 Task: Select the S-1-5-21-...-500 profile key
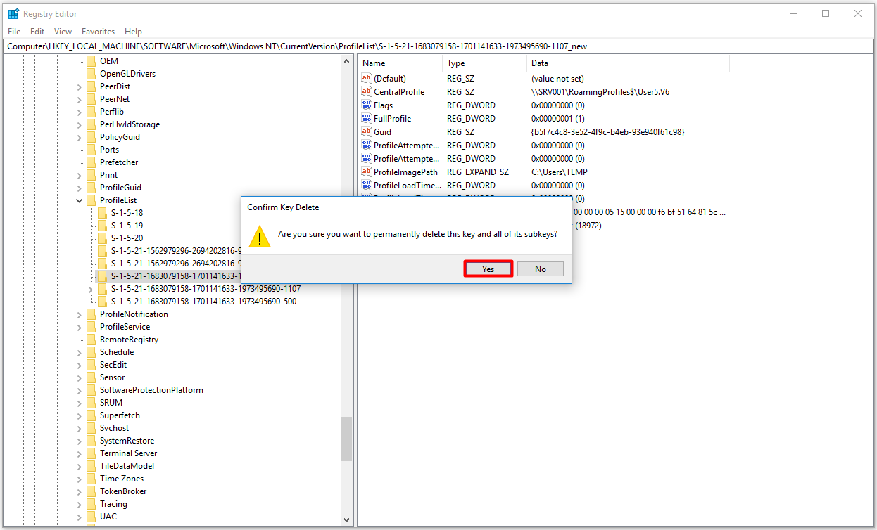[x=203, y=302]
